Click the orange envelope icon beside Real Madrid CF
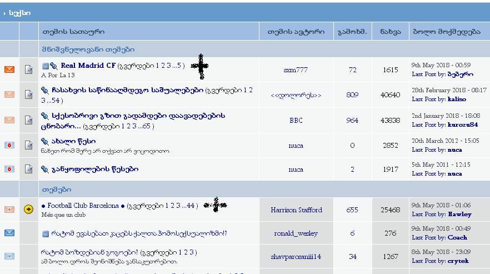 pyautogui.click(x=9, y=69)
